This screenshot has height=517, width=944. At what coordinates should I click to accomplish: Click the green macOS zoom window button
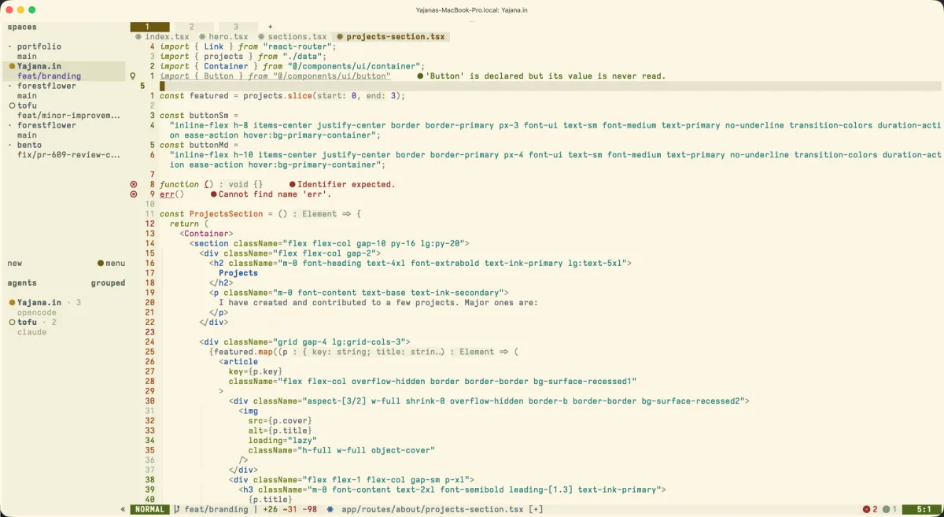31,9
